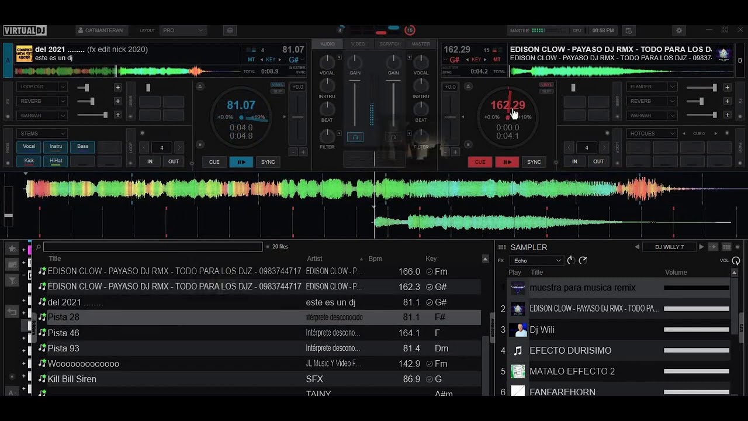Toggle play/pause on the right deck
This screenshot has height=421, width=748.
(x=507, y=162)
